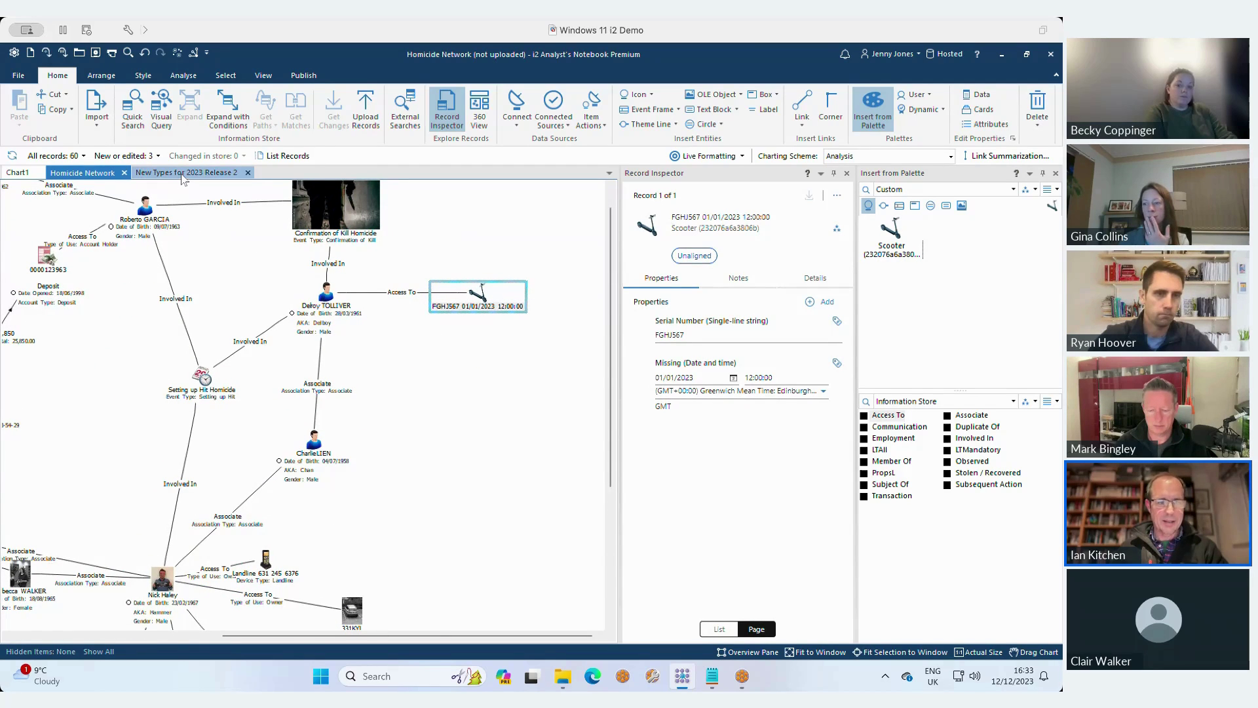Click the refresh icon beside All records
1258x708 pixels.
coord(12,156)
